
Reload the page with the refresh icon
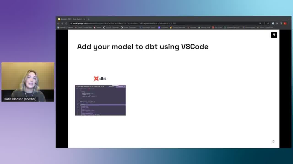[66, 23]
